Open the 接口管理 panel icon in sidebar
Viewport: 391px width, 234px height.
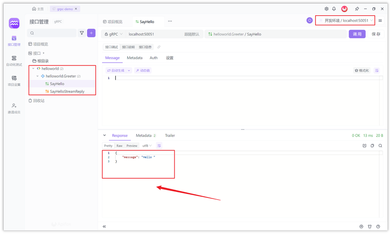pyautogui.click(x=14, y=39)
